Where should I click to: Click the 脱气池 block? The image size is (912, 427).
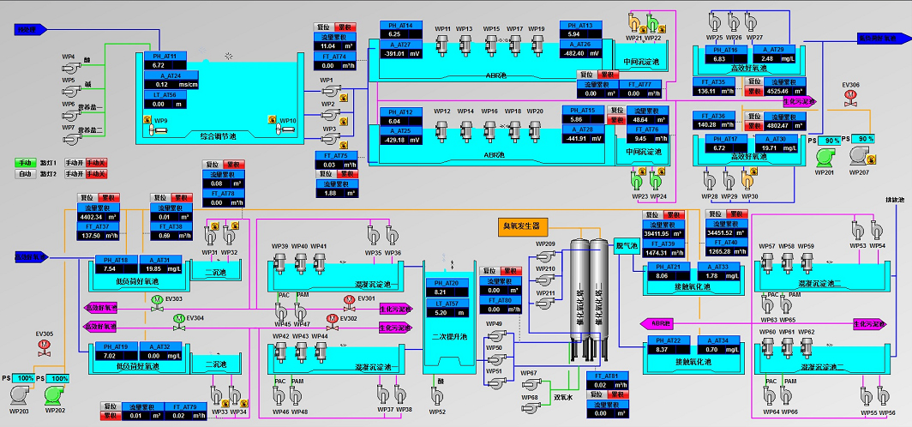(x=627, y=247)
